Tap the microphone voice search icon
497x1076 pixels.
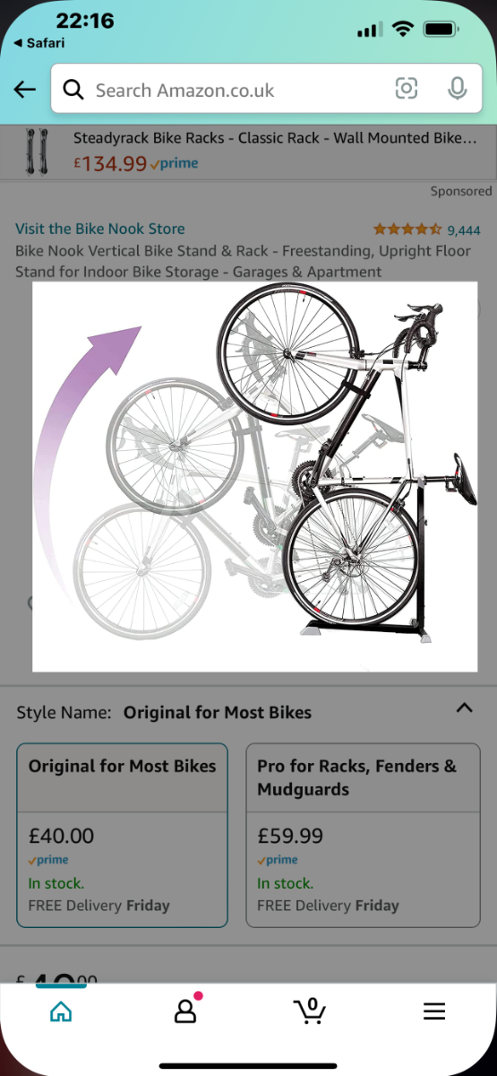(457, 88)
